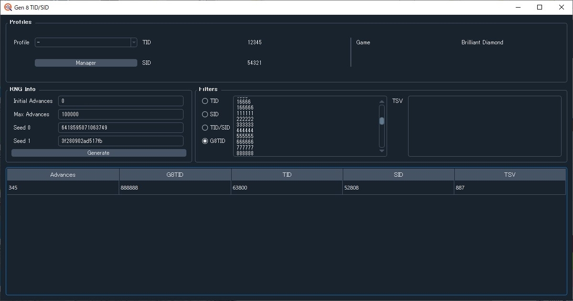Screen dimensions: 573x301
Task: Select 888888 in the filter list
Action: click(245, 153)
